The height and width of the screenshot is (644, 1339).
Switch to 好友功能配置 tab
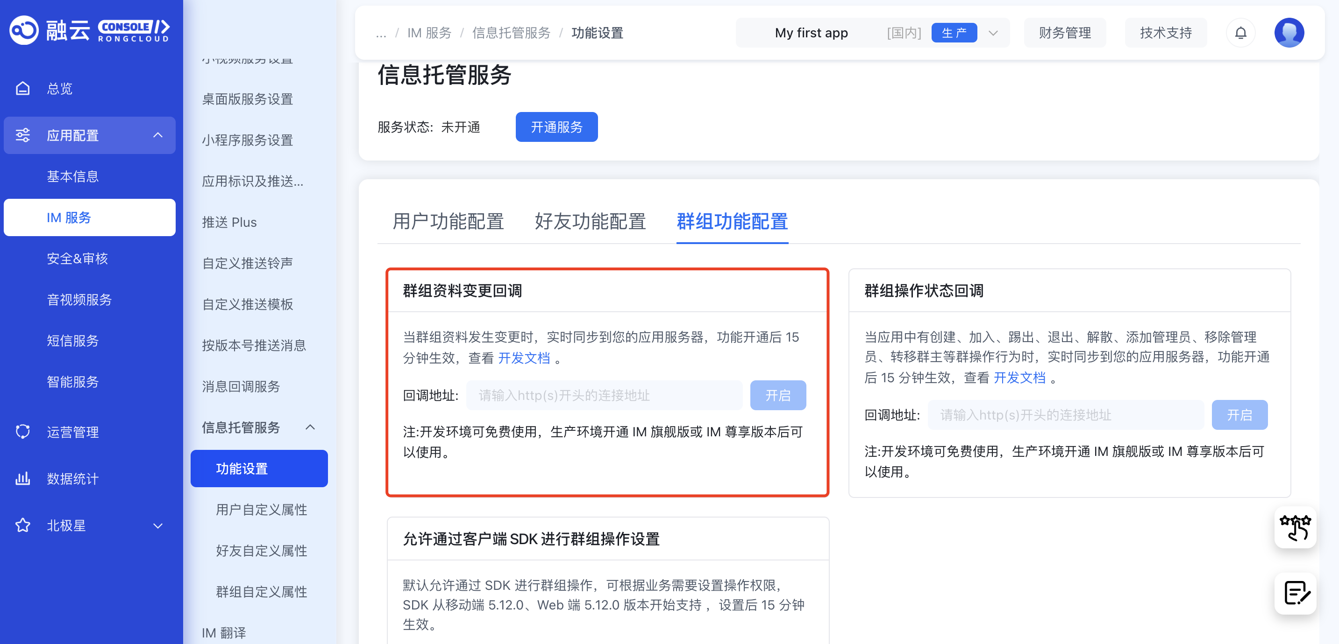590,221
